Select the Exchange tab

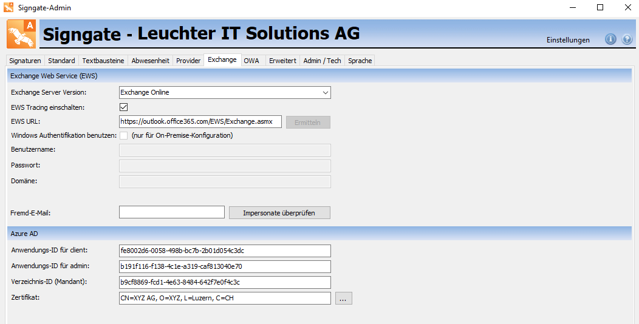coord(222,59)
